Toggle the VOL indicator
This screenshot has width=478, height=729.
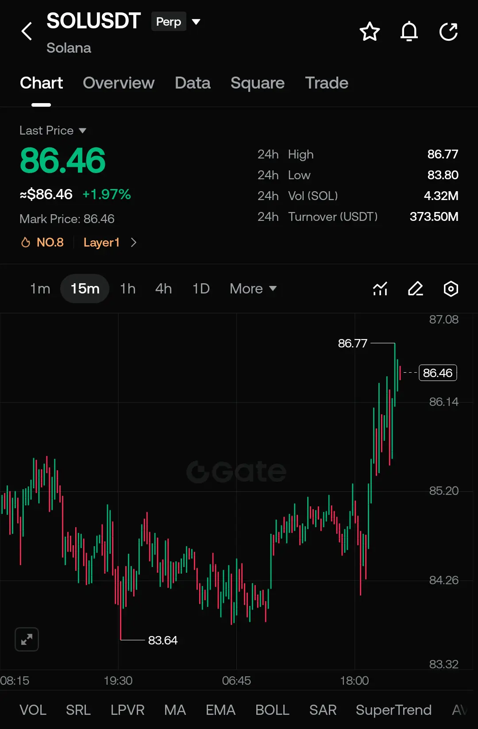(x=33, y=710)
